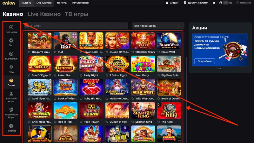Click the user profile avatar icon

221,3
